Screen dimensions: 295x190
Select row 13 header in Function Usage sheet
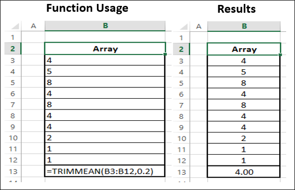[13, 171]
